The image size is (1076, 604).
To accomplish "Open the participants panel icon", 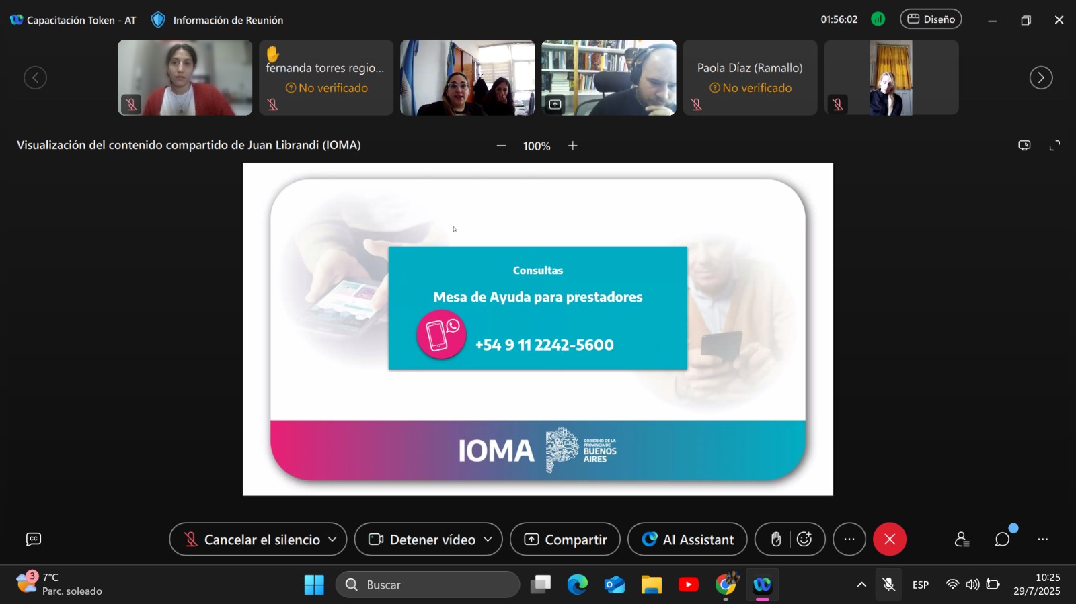I will [962, 540].
